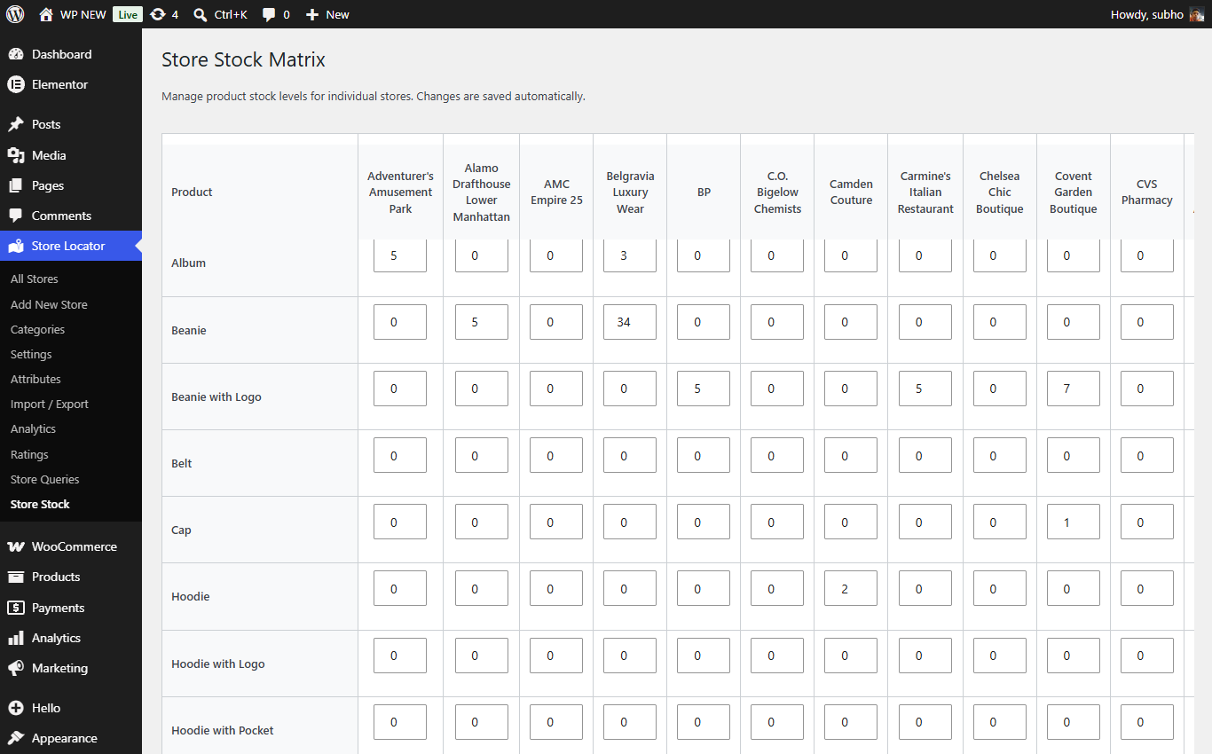Click the Hoodie with Pocket row label

point(223,730)
